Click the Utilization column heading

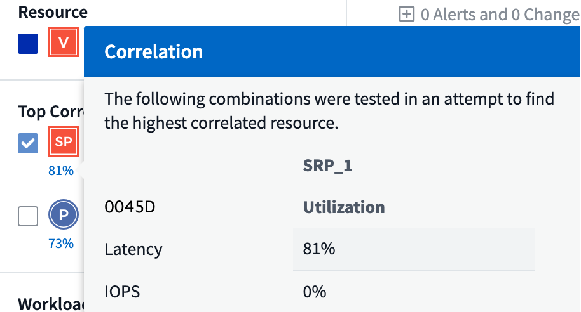(343, 207)
